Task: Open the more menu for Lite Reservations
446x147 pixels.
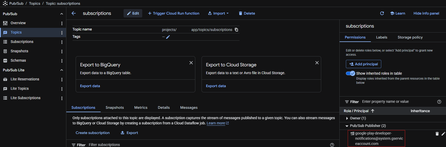Action: (x=62, y=79)
